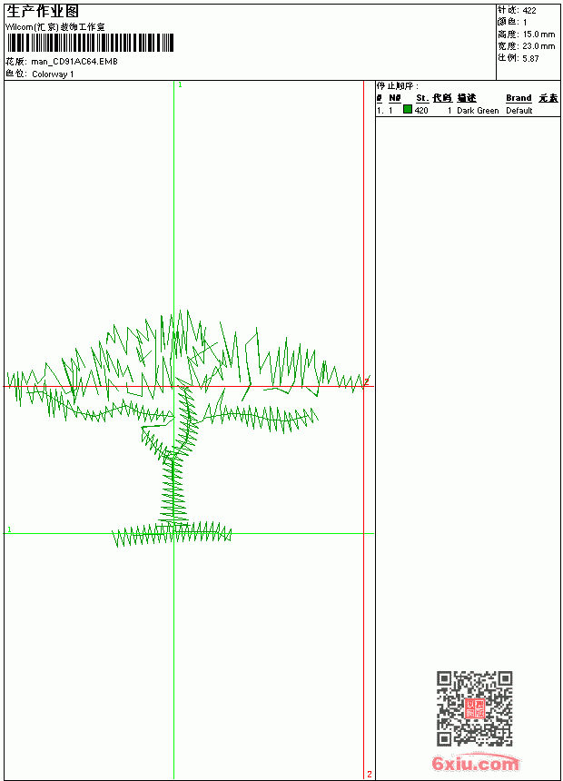Click the green marker 1 at left edge
This screenshot has width=563, height=781.
click(x=9, y=529)
